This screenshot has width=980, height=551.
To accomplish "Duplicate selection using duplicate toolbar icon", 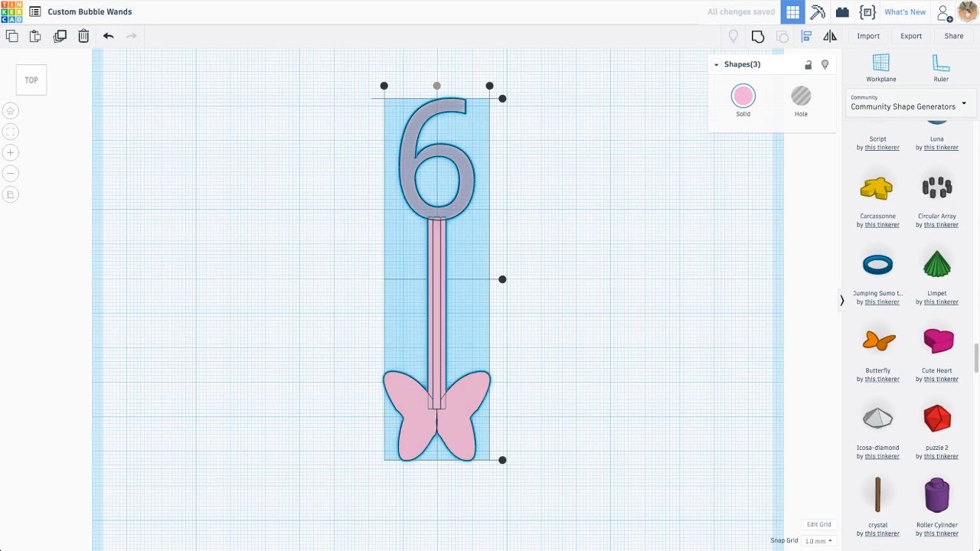I will 60,35.
